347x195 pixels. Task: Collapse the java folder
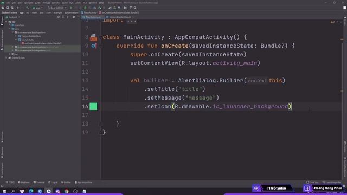[x=10, y=29]
